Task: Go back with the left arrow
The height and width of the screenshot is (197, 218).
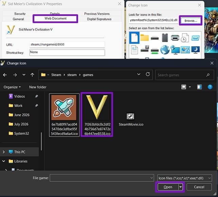Action: [5, 75]
